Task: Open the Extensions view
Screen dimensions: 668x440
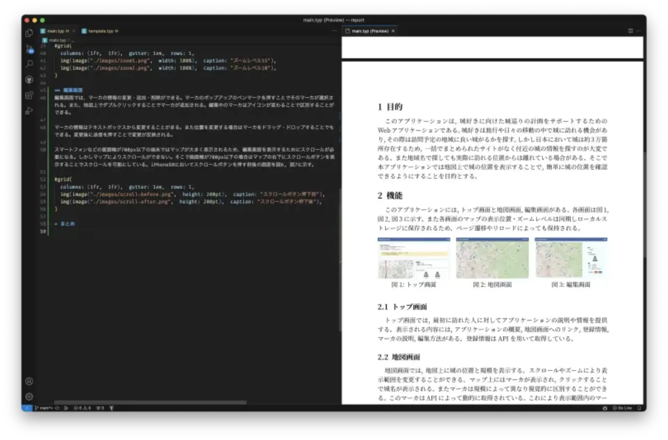Action: click(x=29, y=95)
